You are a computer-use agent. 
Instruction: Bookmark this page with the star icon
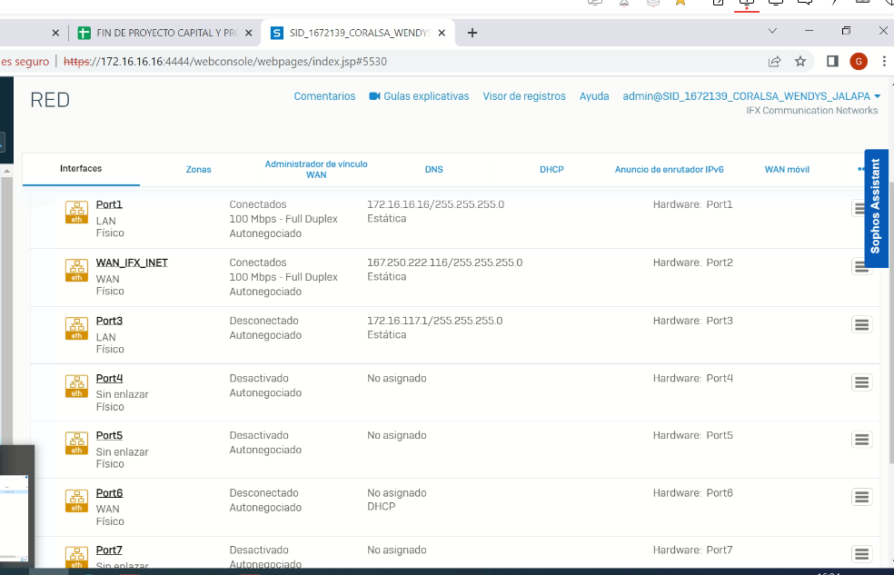click(x=800, y=62)
